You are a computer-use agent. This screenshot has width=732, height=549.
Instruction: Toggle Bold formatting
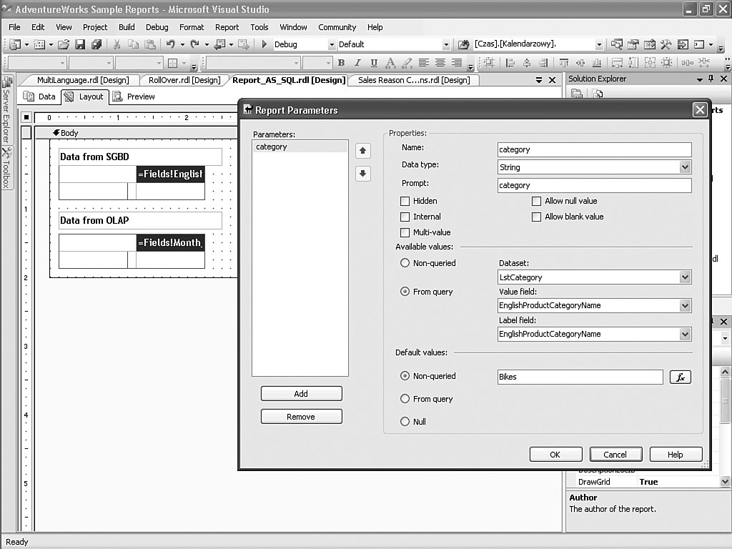pyautogui.click(x=341, y=63)
